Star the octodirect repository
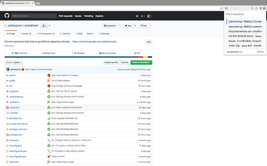The image size is (267, 166). [x=128, y=26]
